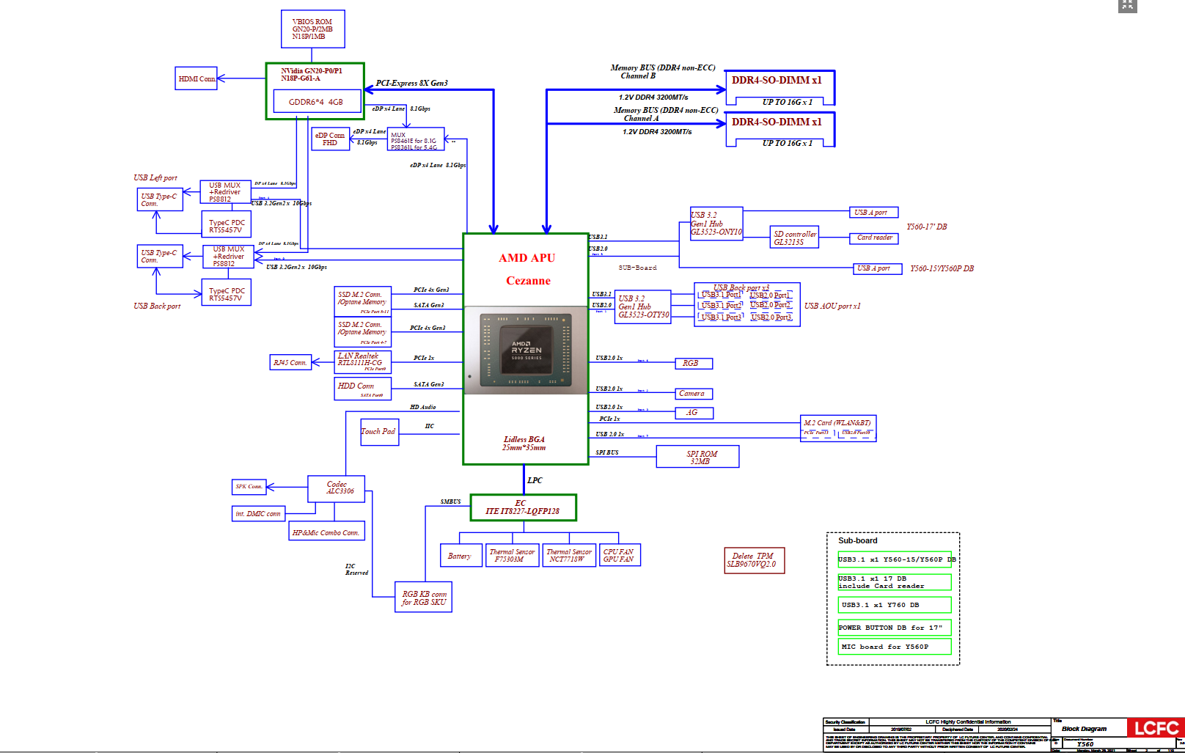Click the EC ITE IT8227-LQFP128 block

click(x=523, y=507)
